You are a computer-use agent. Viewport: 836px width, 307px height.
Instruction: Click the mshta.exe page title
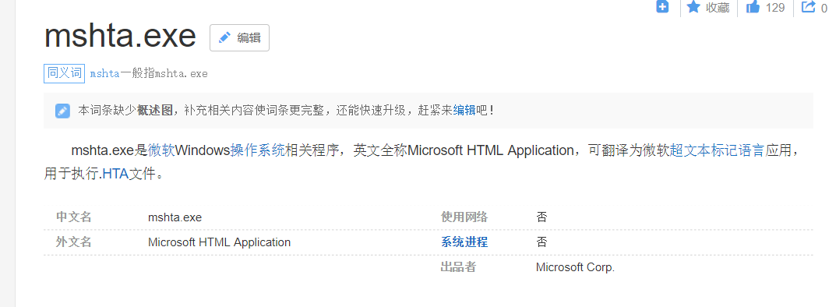point(121,37)
